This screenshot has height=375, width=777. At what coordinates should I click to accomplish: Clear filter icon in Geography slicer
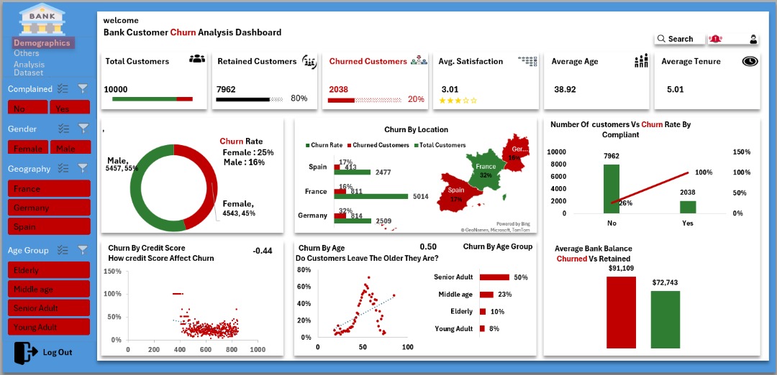click(83, 168)
